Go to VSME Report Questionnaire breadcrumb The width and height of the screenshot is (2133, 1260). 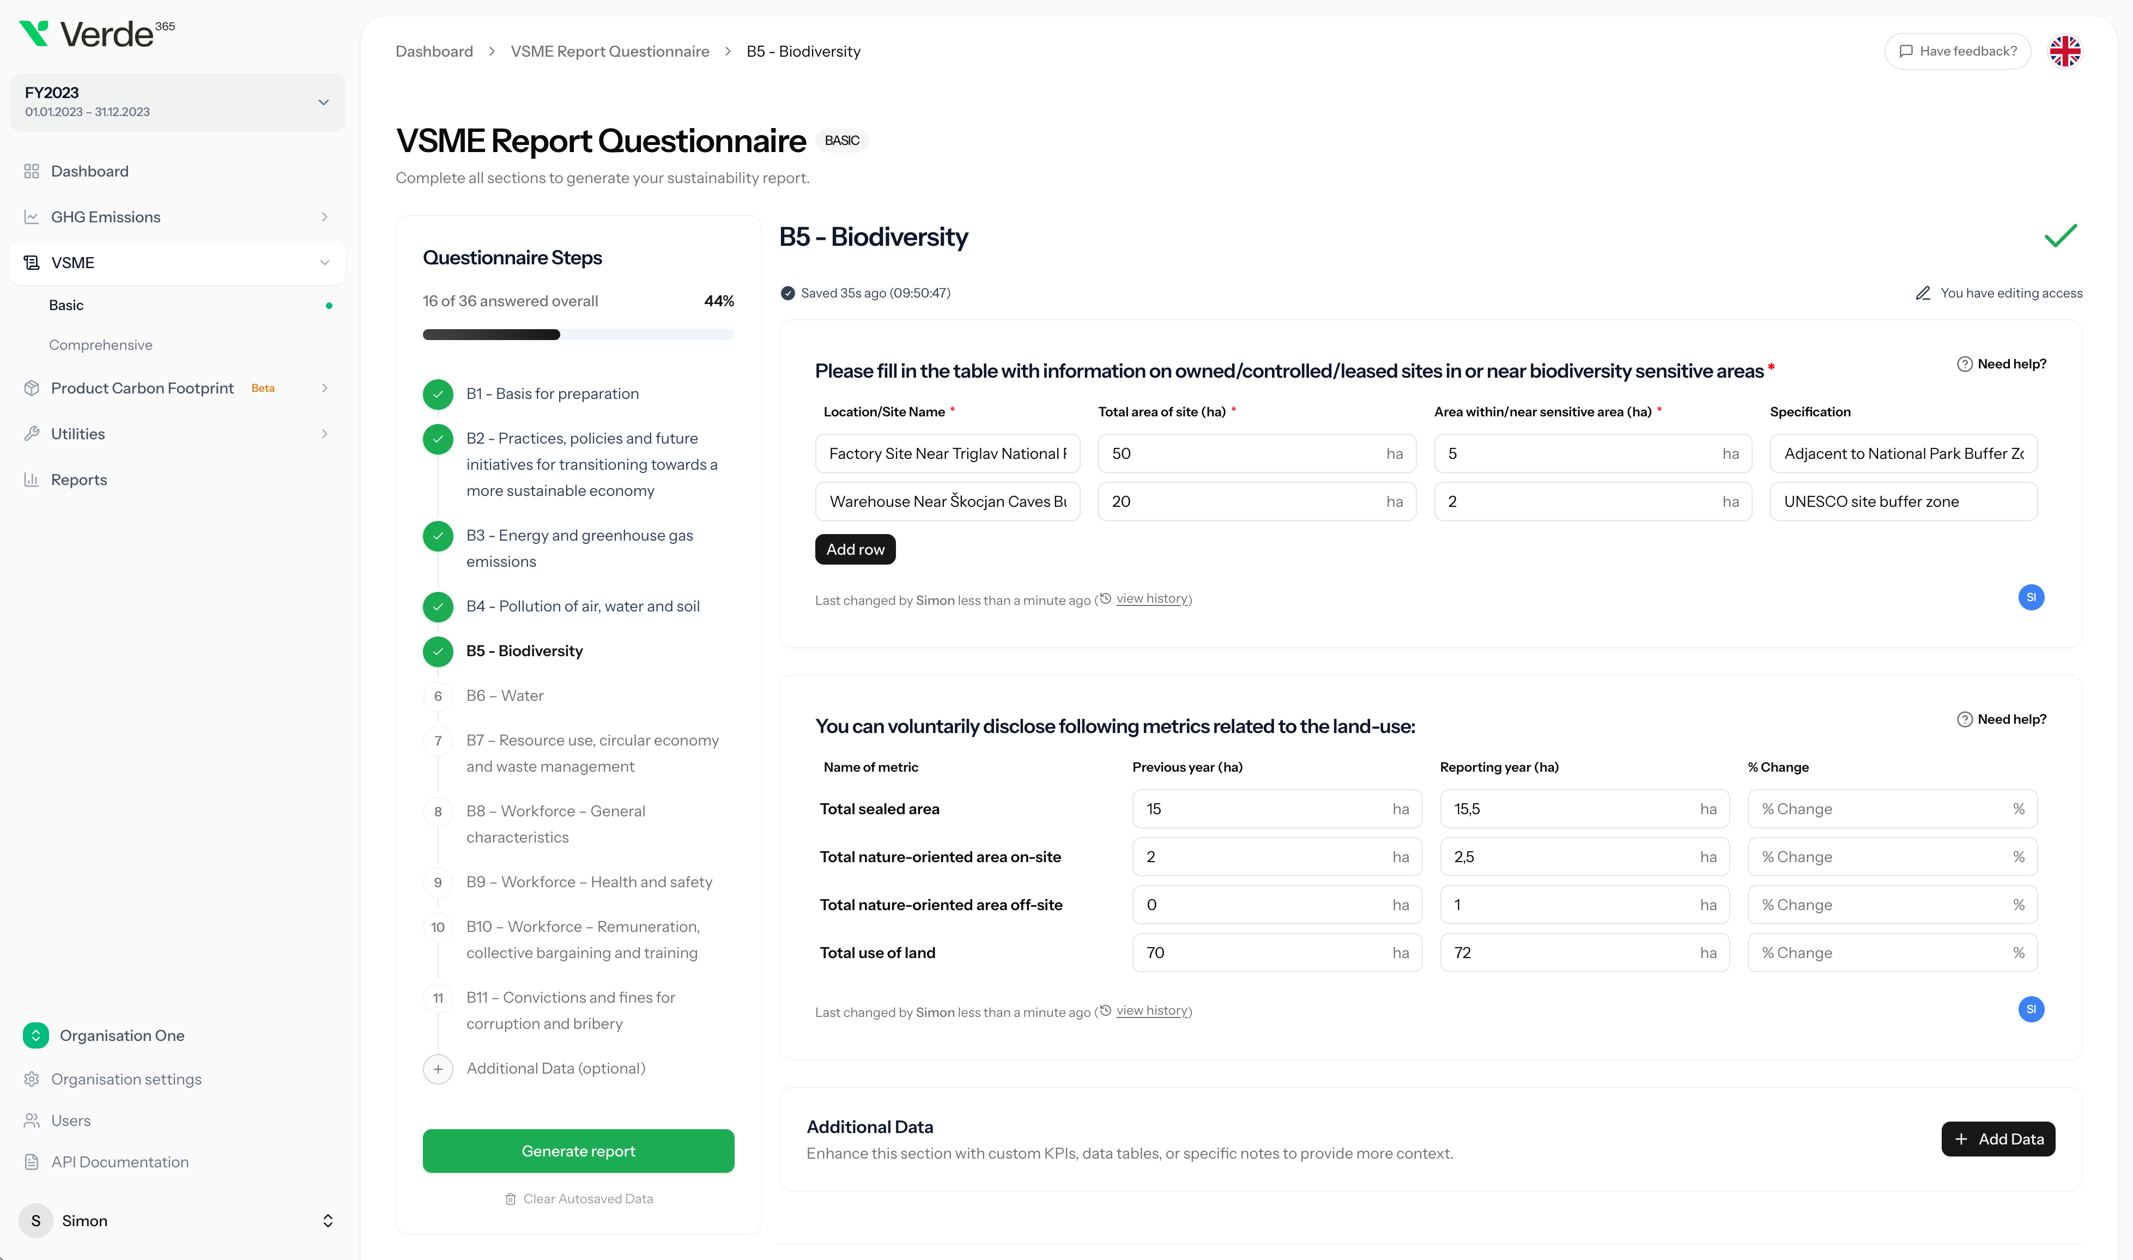tap(609, 51)
